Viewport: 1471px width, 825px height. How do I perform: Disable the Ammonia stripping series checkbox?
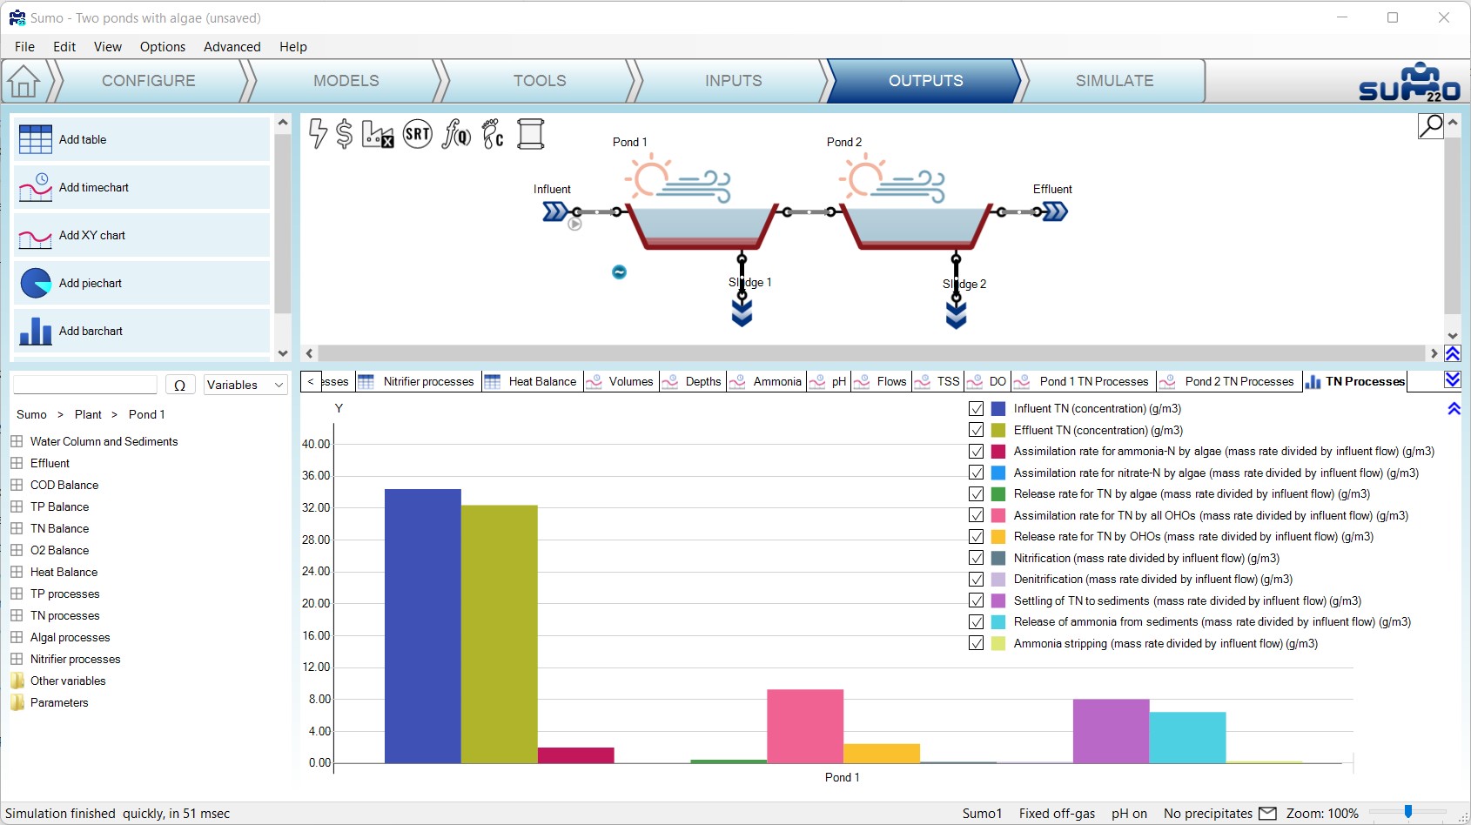click(x=977, y=644)
